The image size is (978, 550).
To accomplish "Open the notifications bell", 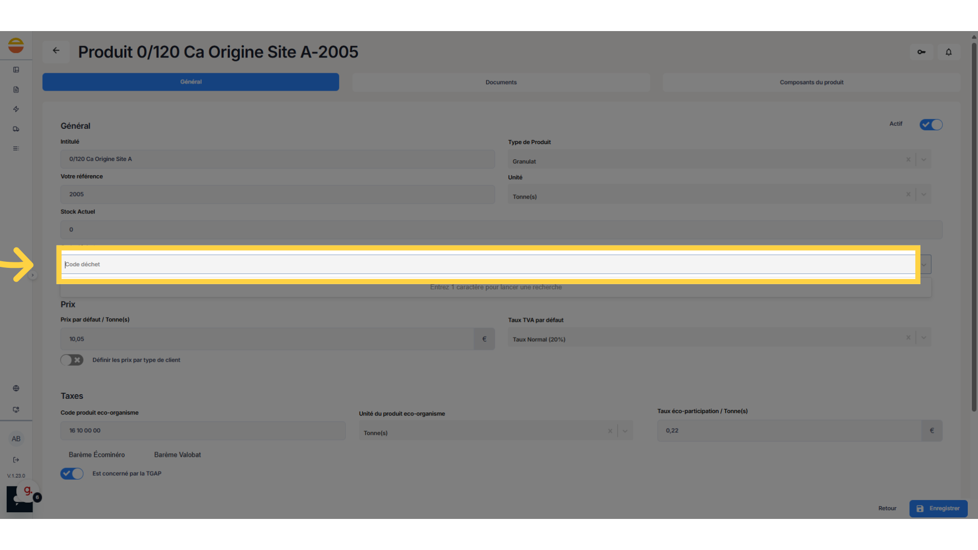I will 948,52.
